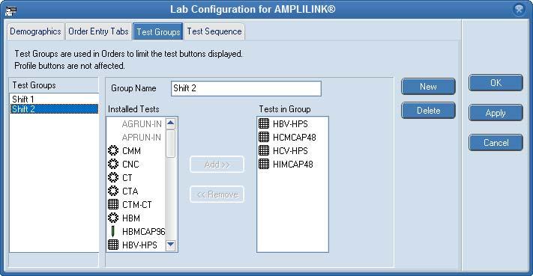Screen dimensions: 533x276
Task: Select HBV-HPS label in Tests in Group
Action: pos(290,124)
